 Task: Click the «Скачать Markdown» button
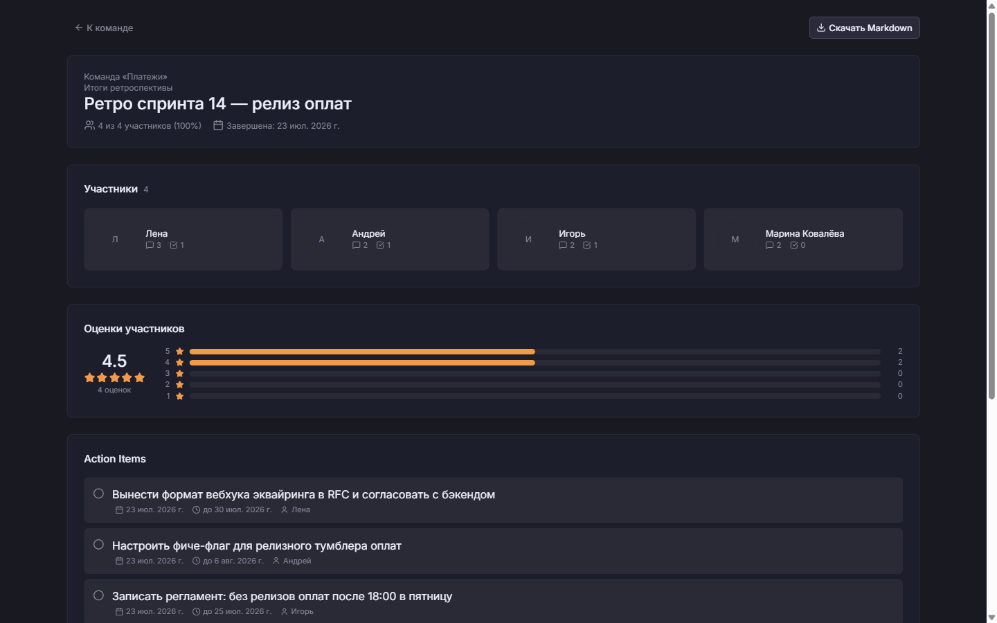click(864, 28)
